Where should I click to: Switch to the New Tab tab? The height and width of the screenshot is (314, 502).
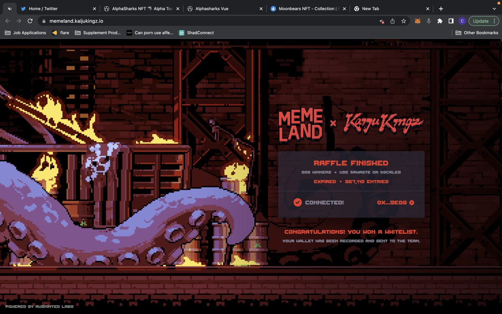392,8
